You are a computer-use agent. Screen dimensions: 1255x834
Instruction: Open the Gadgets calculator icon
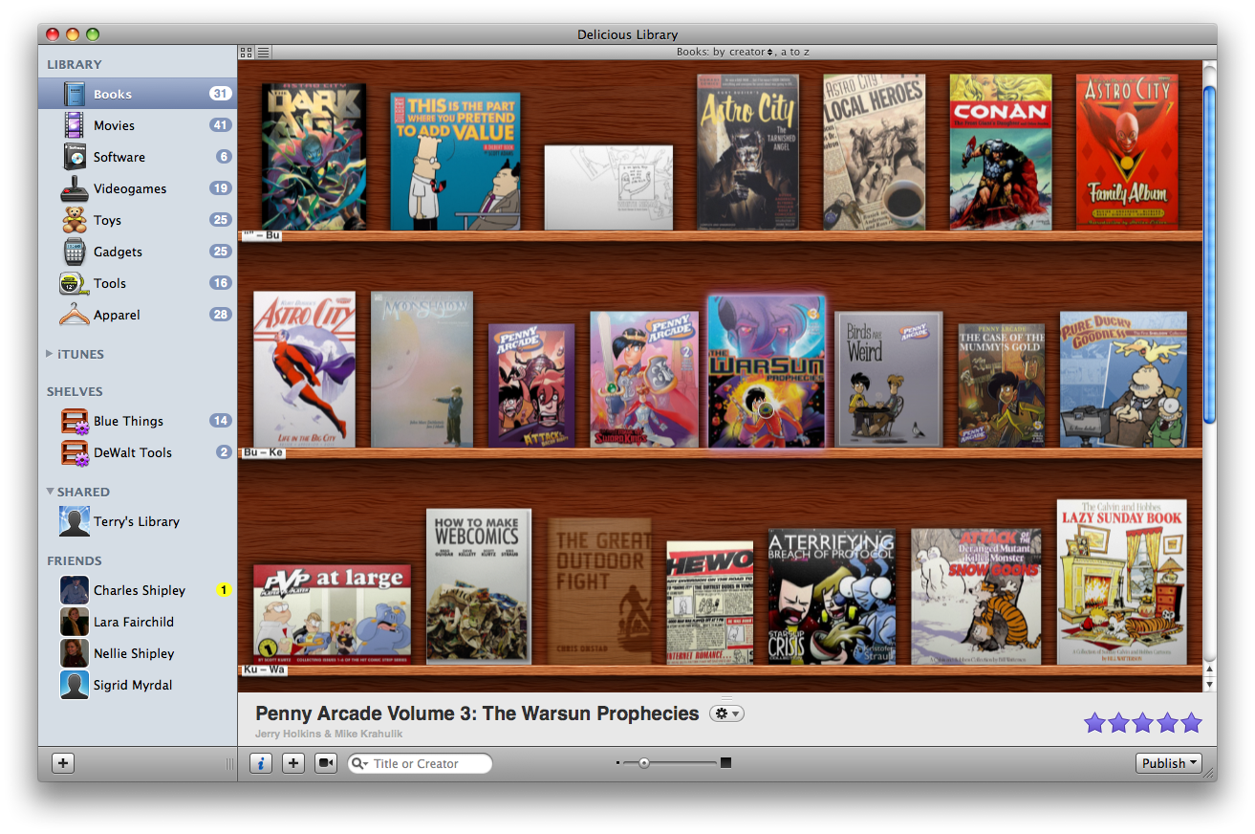point(75,252)
